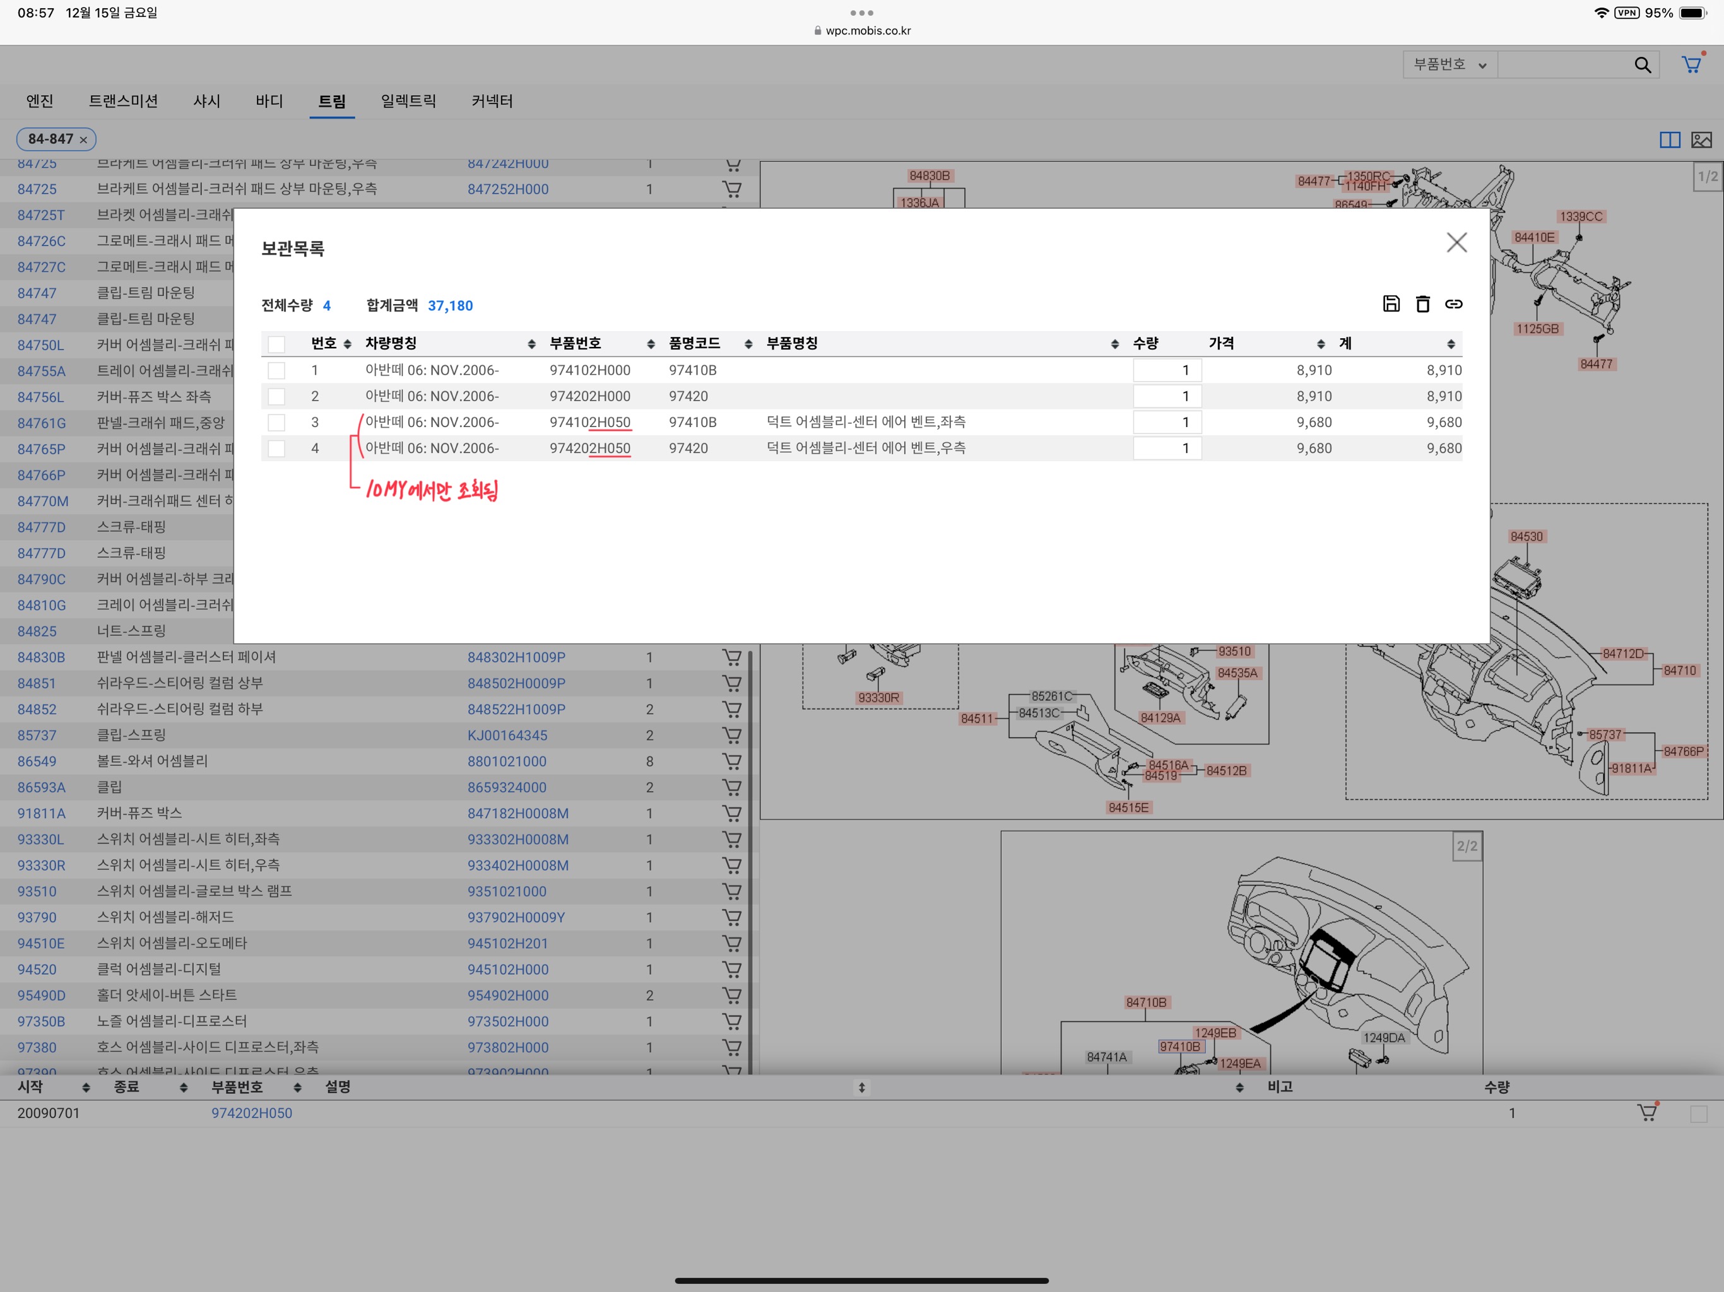Open the 부품번호 search type dropdown
This screenshot has height=1292, width=1724.
1449,65
